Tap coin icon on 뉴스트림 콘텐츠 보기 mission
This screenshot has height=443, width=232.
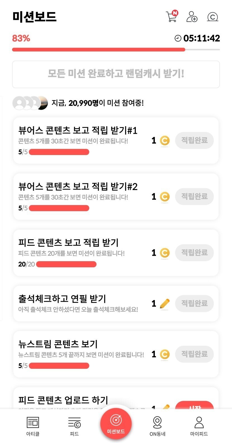pos(165,354)
